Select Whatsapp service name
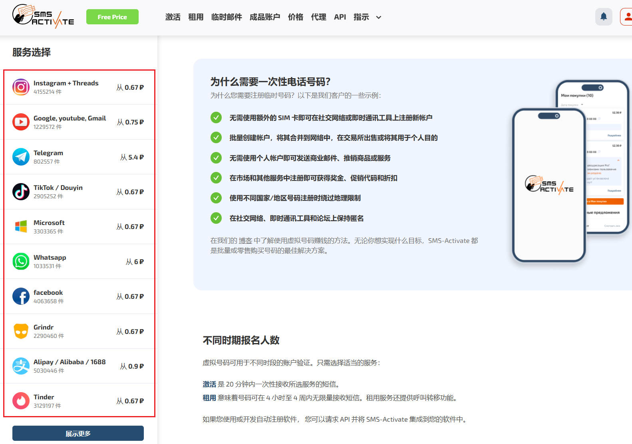 (50, 257)
